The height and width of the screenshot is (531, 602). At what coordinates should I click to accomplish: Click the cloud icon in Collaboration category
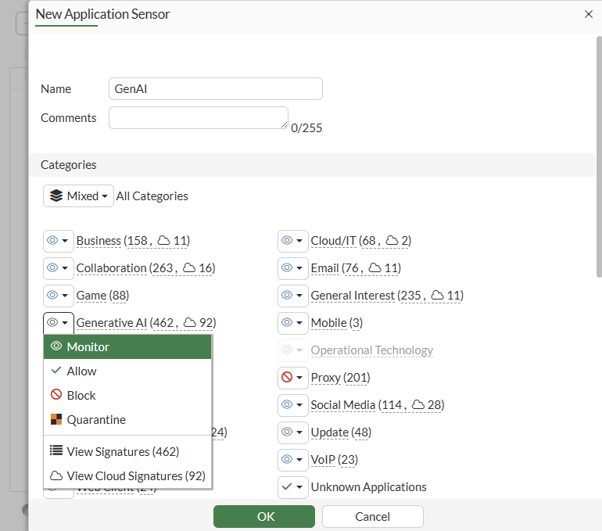click(x=189, y=268)
